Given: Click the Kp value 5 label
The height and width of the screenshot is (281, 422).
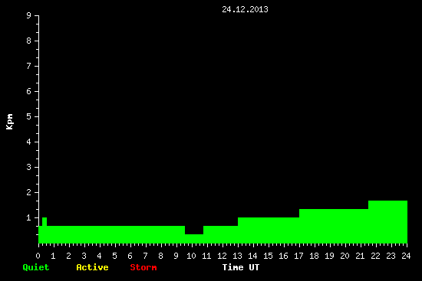Looking at the screenshot, I should click(x=29, y=116).
